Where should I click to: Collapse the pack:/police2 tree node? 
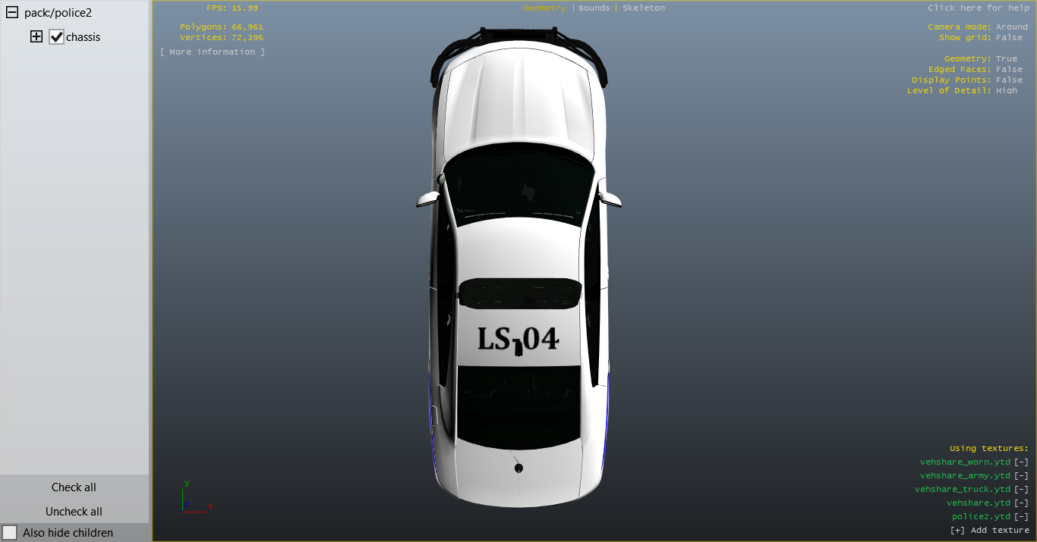12,13
